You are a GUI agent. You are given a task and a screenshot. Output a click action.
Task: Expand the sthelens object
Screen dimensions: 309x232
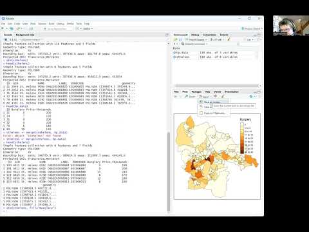(x=174, y=57)
